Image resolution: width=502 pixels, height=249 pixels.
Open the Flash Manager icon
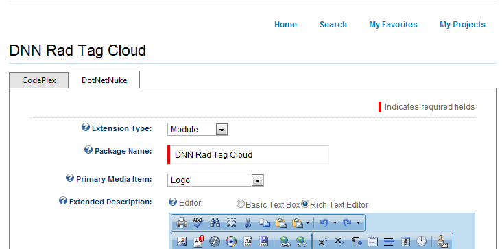215,241
